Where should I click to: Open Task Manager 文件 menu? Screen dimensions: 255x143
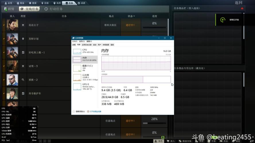point(75,41)
